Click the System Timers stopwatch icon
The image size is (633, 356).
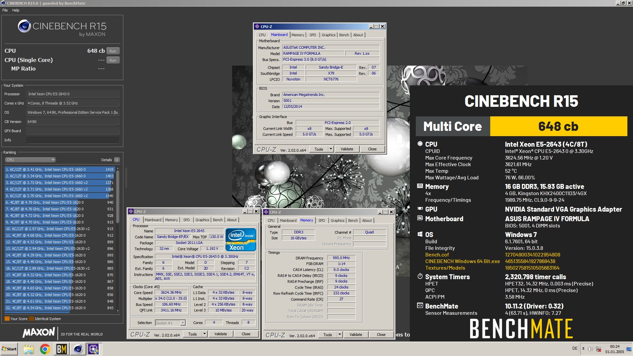pyautogui.click(x=420, y=276)
